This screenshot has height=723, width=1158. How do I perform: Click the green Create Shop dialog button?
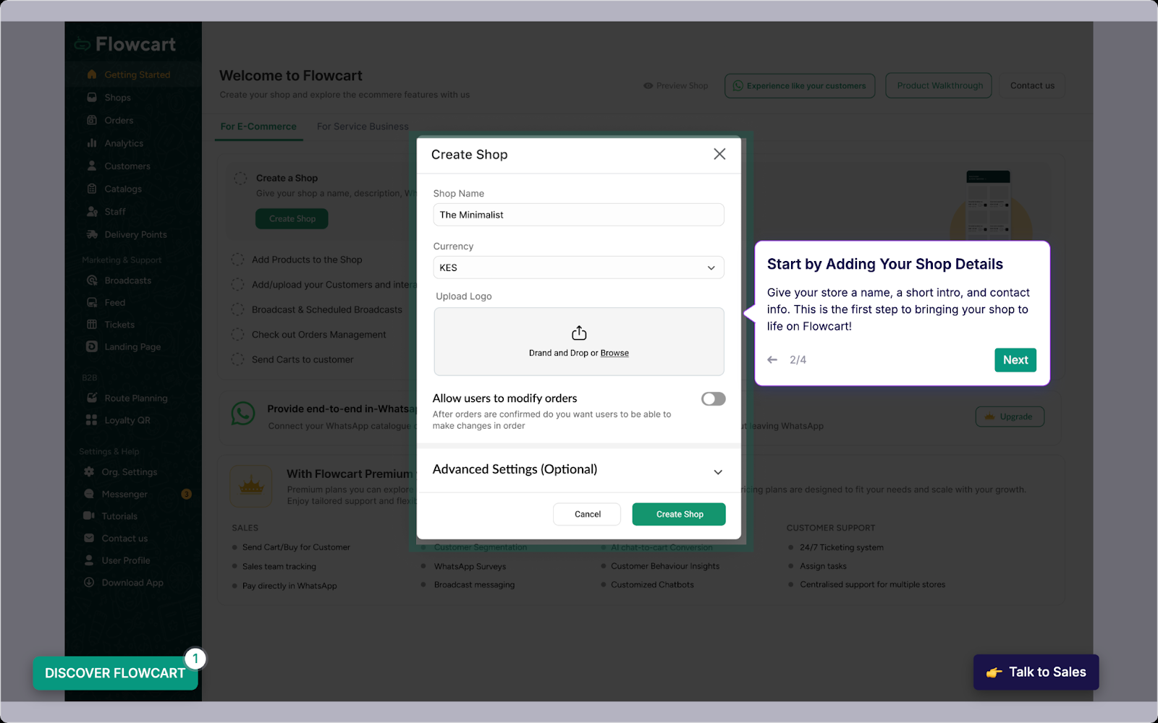pos(679,514)
